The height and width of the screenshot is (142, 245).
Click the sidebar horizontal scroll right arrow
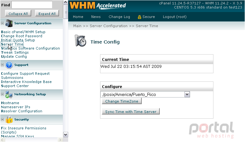coord(60,140)
